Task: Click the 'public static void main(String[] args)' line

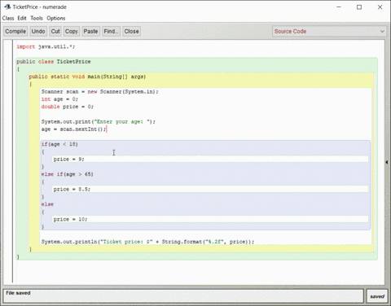Action: [87, 76]
